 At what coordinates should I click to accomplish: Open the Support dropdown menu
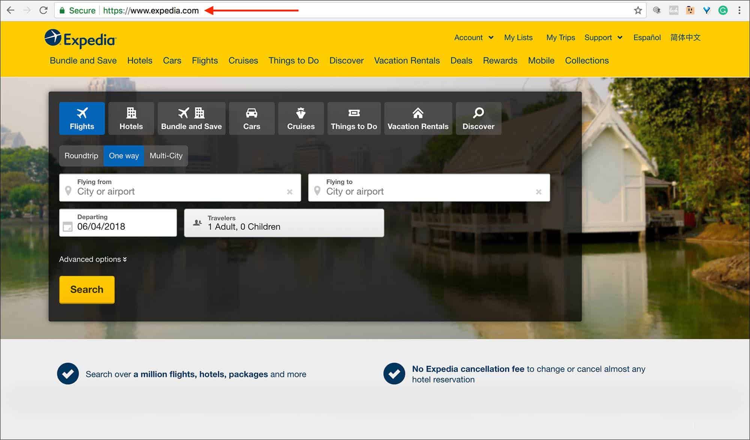click(603, 37)
